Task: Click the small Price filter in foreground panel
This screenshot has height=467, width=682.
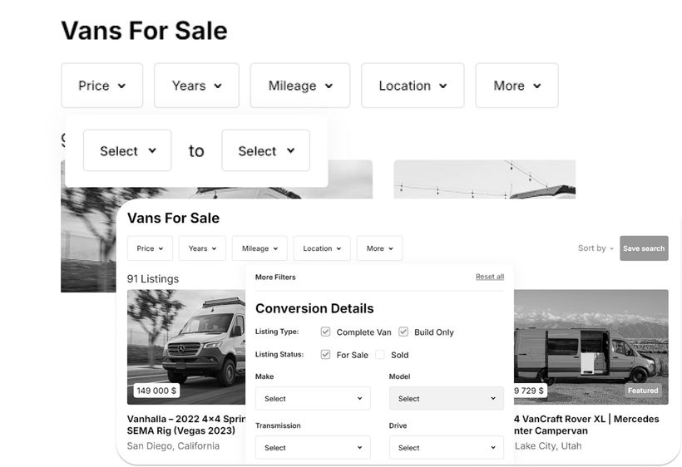Action: click(x=150, y=248)
